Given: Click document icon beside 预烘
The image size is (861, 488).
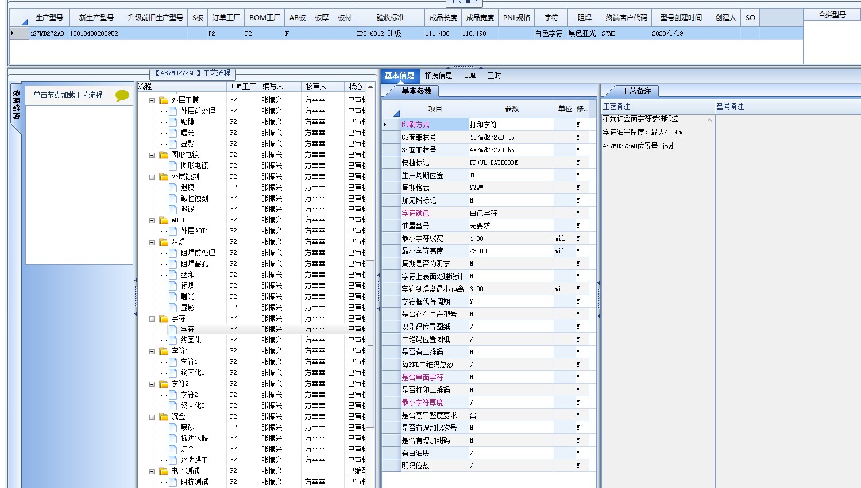Looking at the screenshot, I should pos(173,285).
